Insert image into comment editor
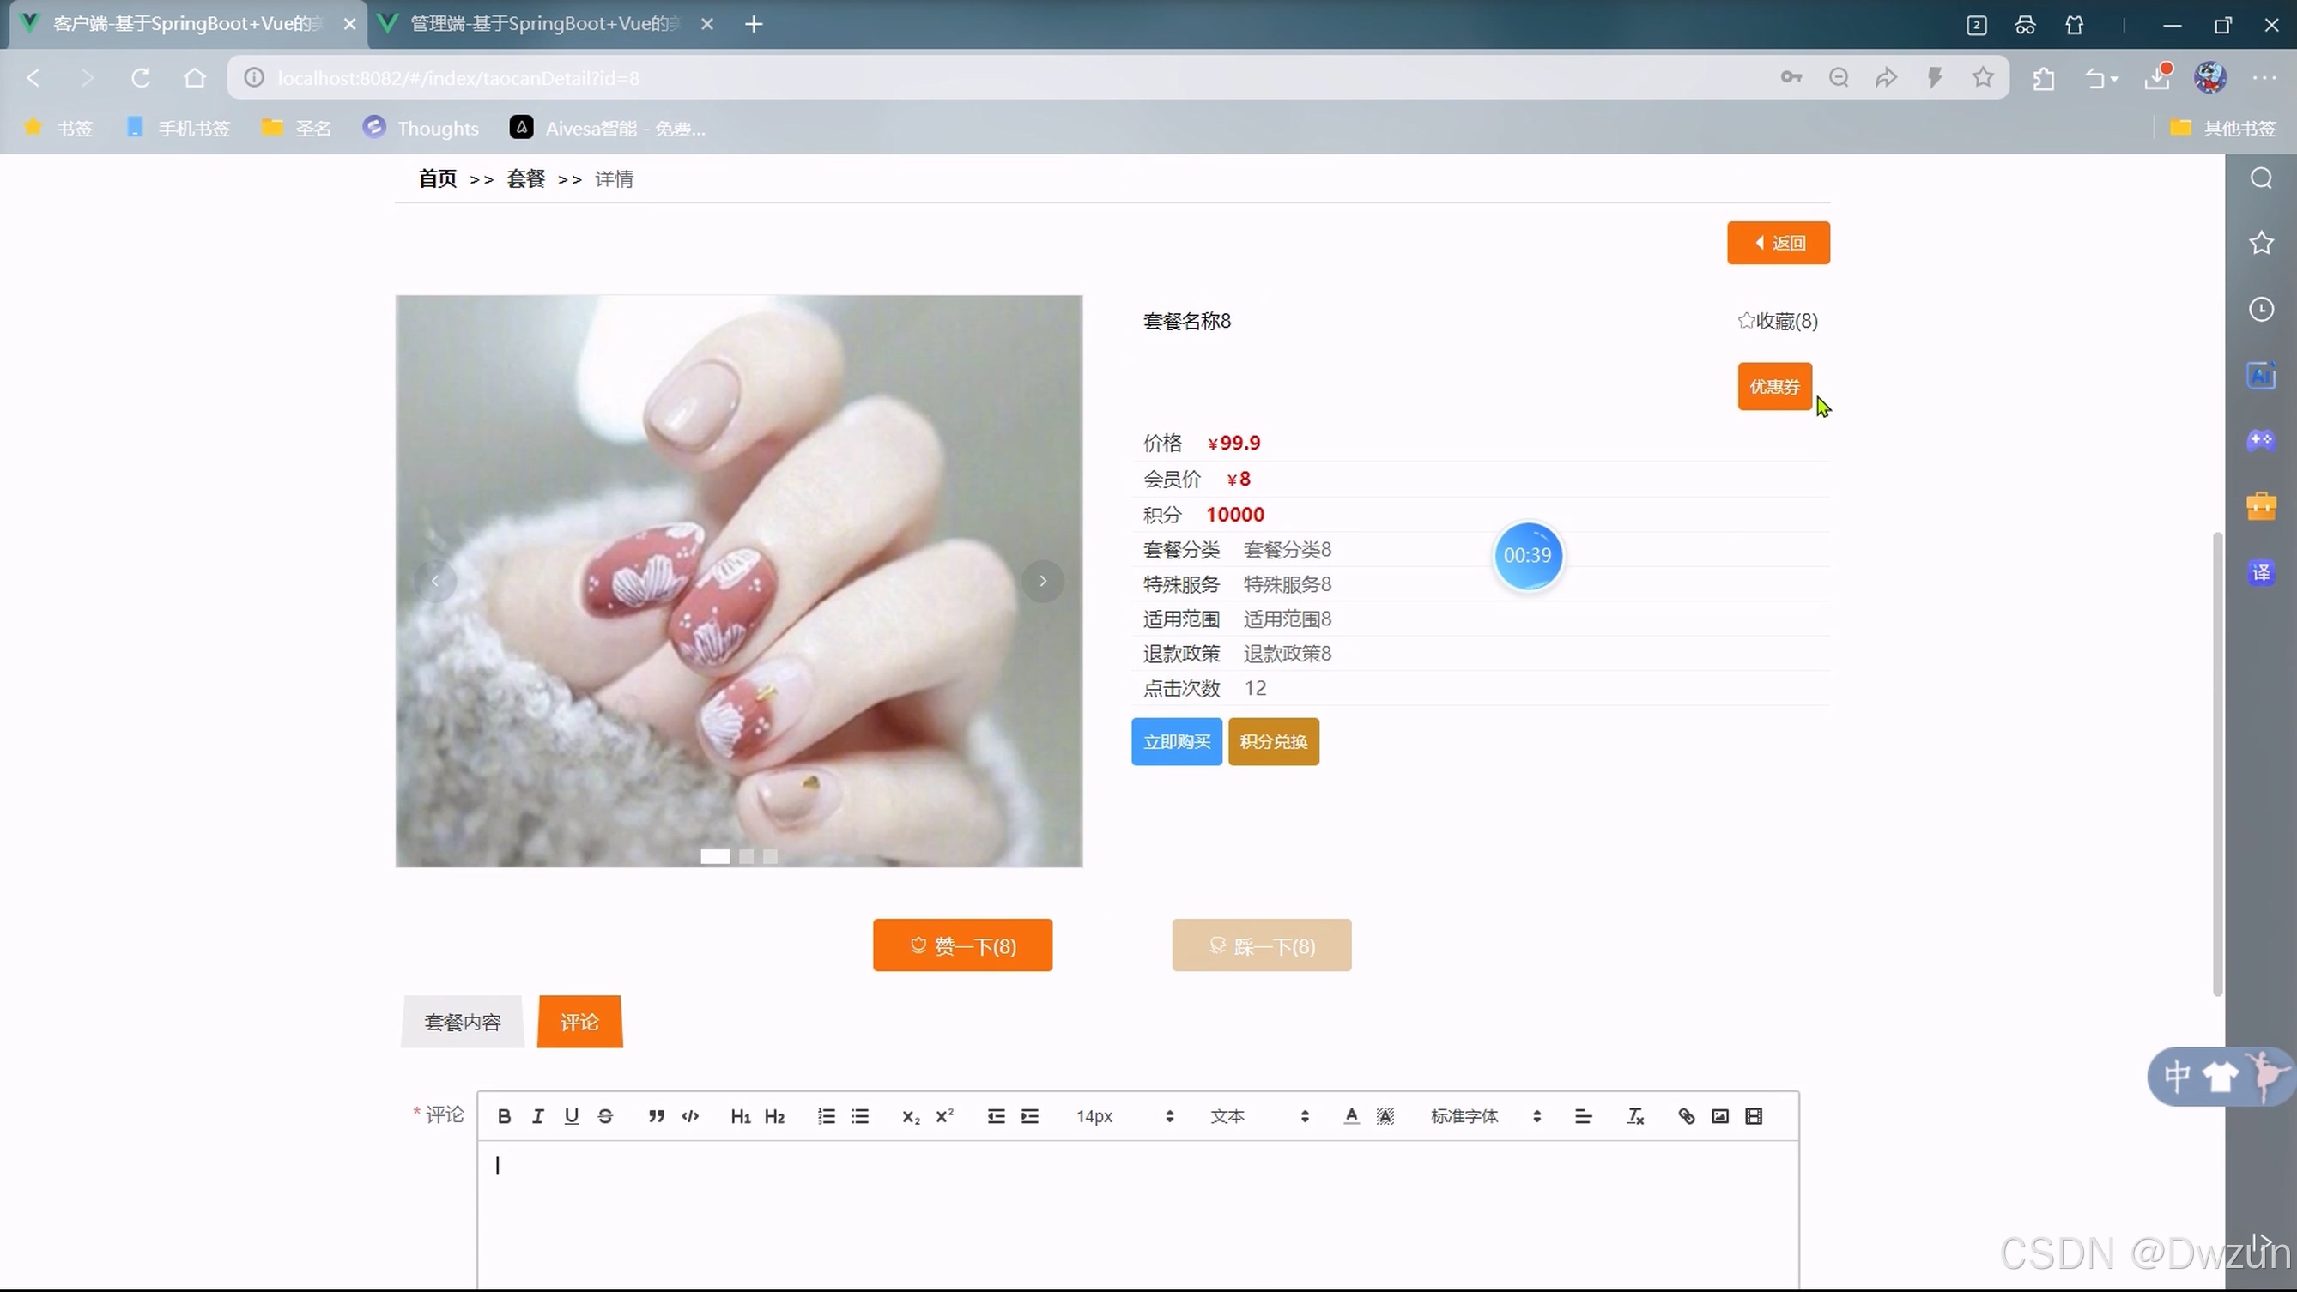The image size is (2297, 1292). coord(1720,1116)
